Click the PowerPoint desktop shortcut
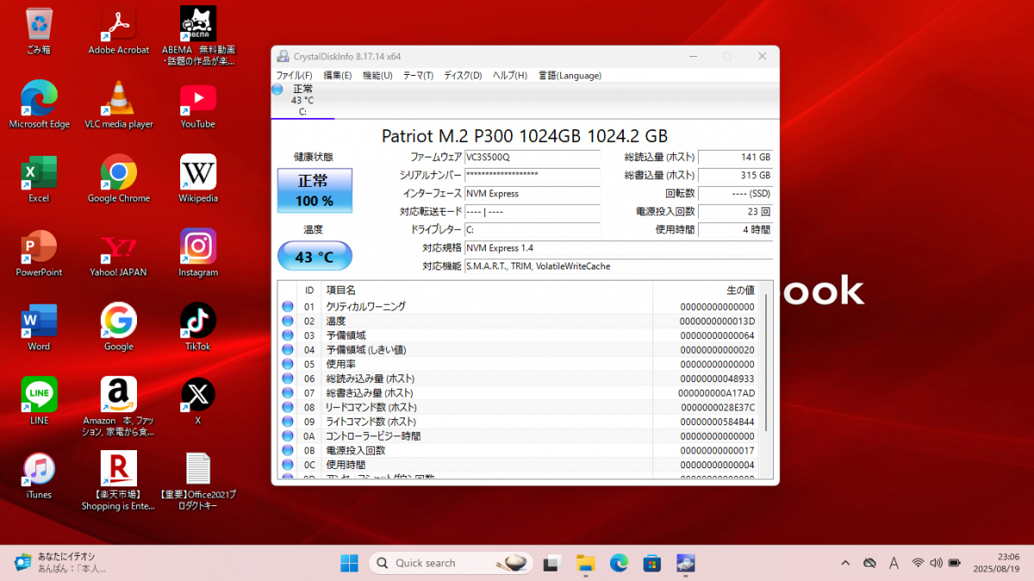 [x=39, y=253]
